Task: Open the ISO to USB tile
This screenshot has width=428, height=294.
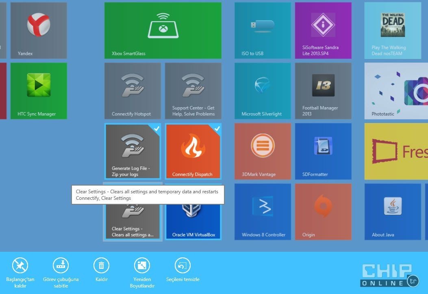Action: coord(263,30)
